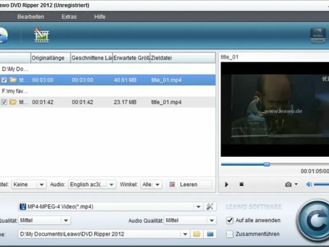Viewport: 329px width, 247px height.
Task: Open the Hilfe menu
Action: [x=100, y=16]
